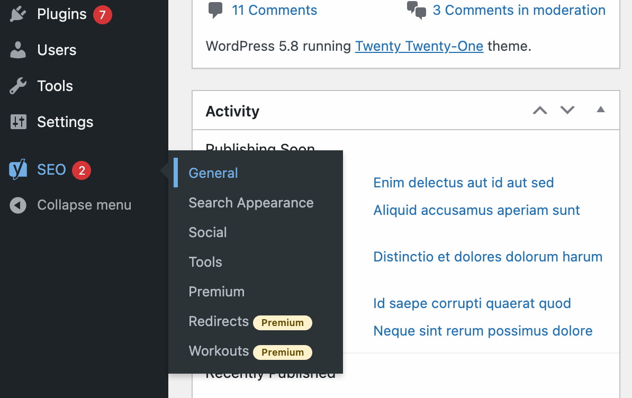The width and height of the screenshot is (632, 398).
Task: Click the red Plugins update count badge
Action: point(102,15)
